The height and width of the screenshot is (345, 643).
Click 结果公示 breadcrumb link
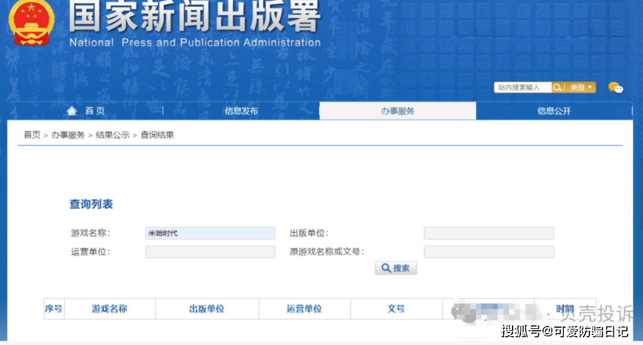click(x=113, y=135)
